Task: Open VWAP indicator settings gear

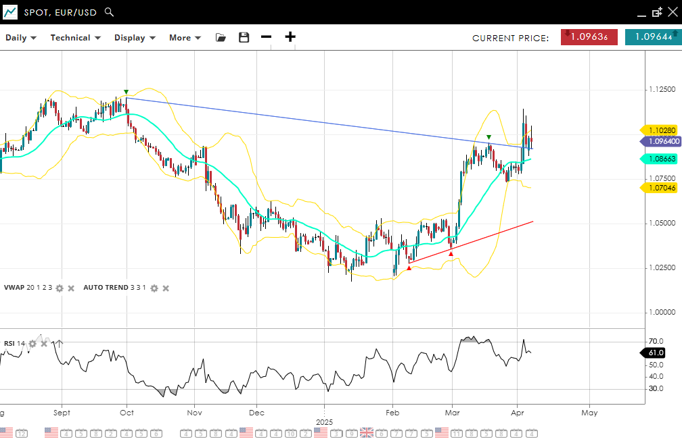Action: [x=60, y=288]
